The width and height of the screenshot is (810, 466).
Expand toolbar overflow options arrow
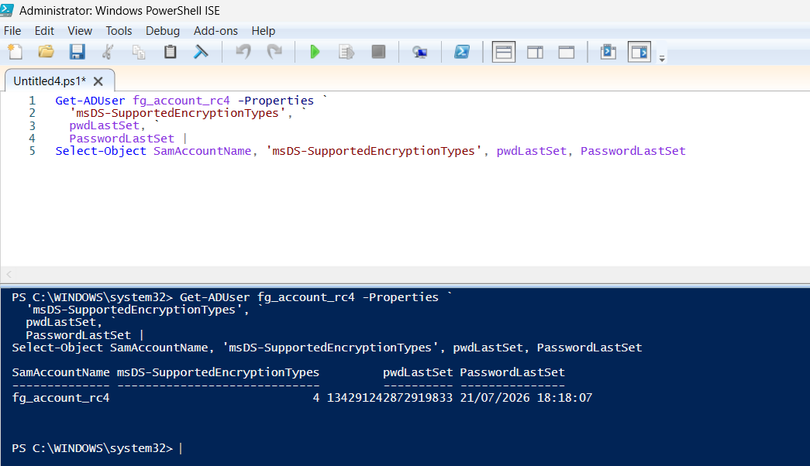[x=662, y=58]
